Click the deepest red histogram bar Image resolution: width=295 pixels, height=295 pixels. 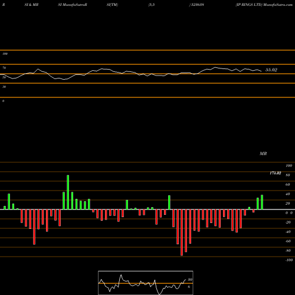182,232
